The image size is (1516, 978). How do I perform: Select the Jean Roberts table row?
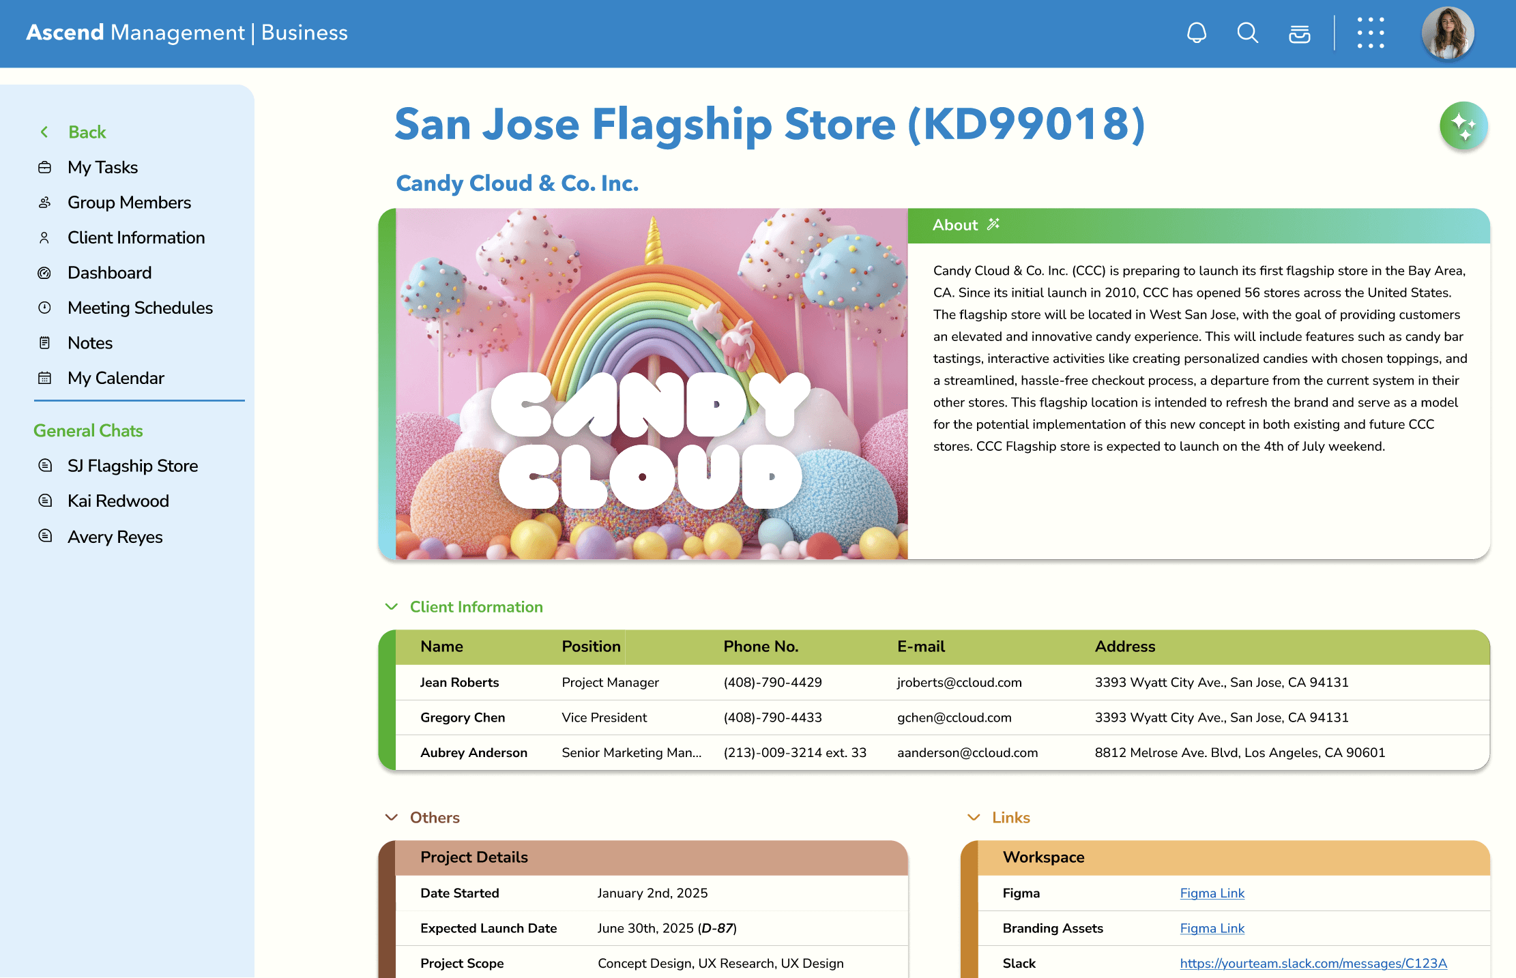click(942, 682)
